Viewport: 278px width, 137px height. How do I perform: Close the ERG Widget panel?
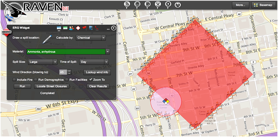[113, 28]
